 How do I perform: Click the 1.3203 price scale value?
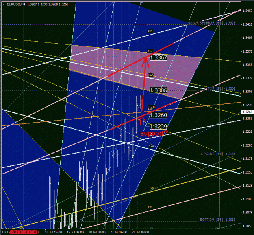pyautogui.click(x=247, y=145)
